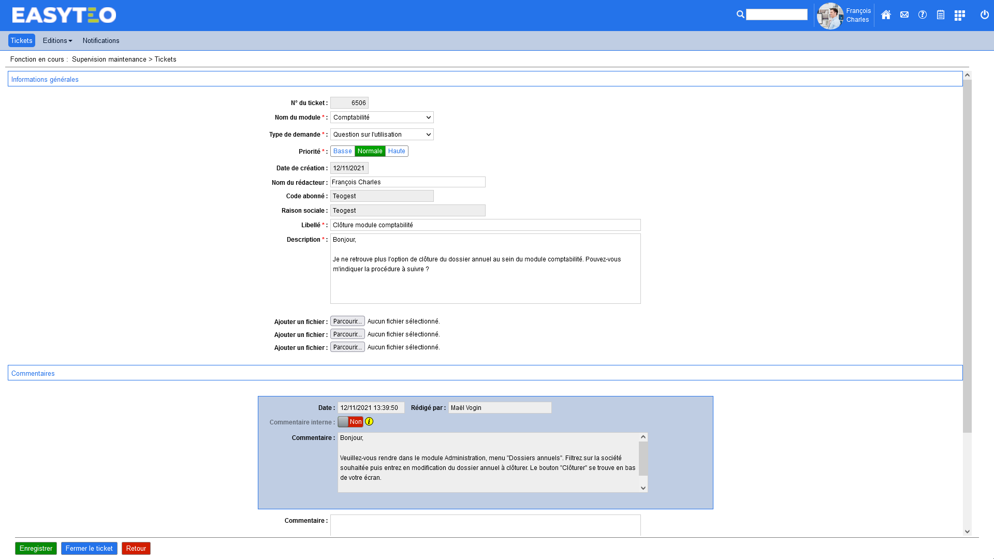Expand the Type de demande dropdown
The width and height of the screenshot is (994, 559).
382,135
